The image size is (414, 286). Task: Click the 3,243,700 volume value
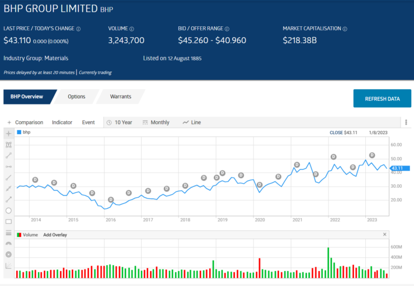point(126,40)
